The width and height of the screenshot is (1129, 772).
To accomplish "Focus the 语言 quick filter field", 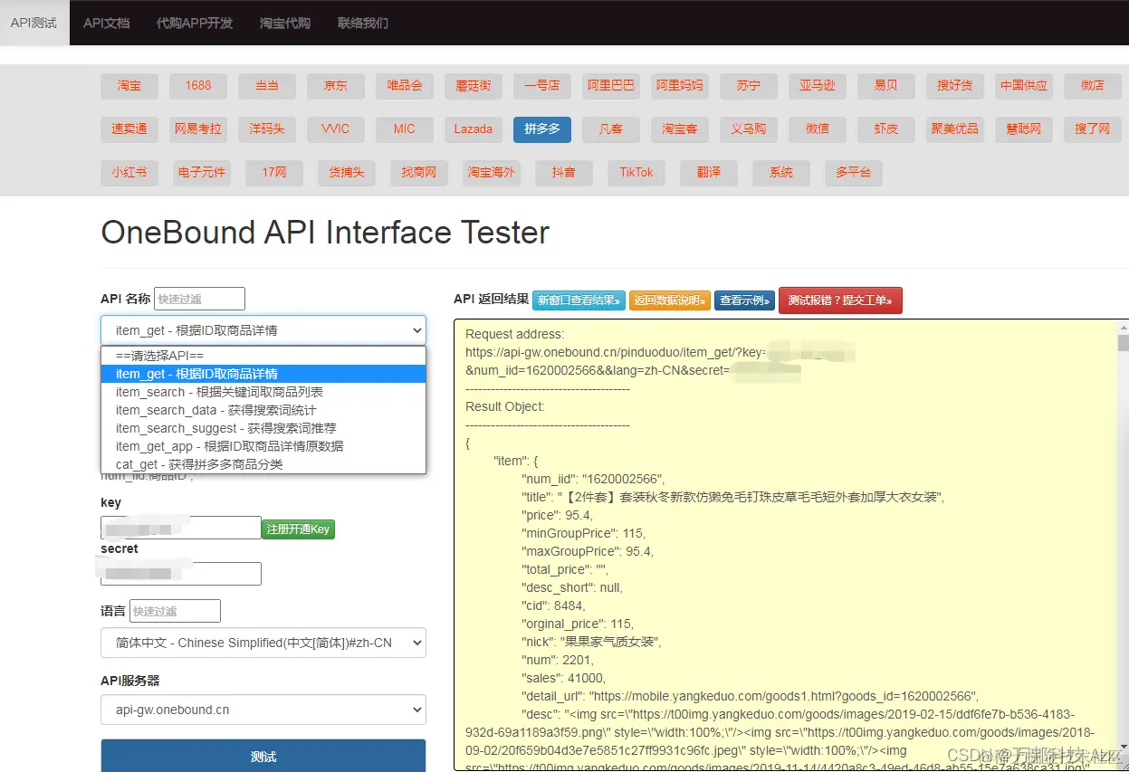I will click(175, 611).
